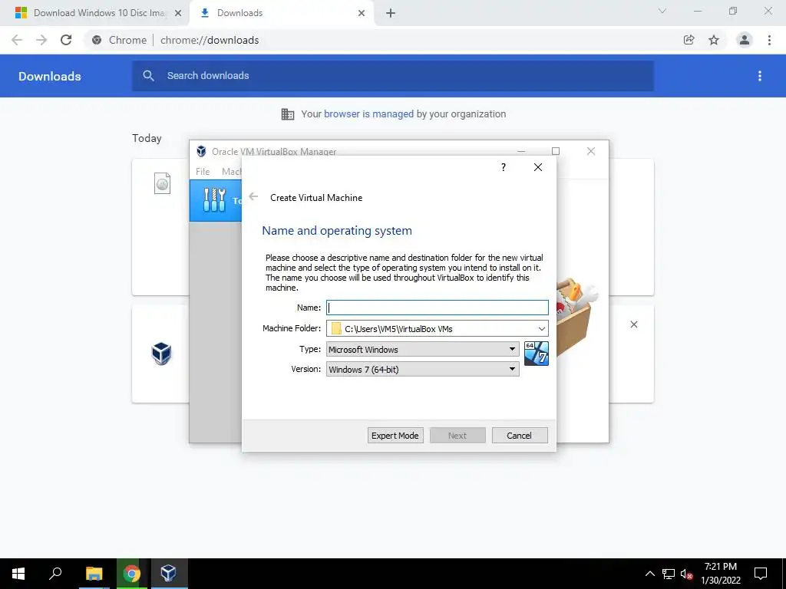This screenshot has width=786, height=589.
Task: Open the Type dropdown showing Microsoft Windows
Action: pyautogui.click(x=423, y=349)
